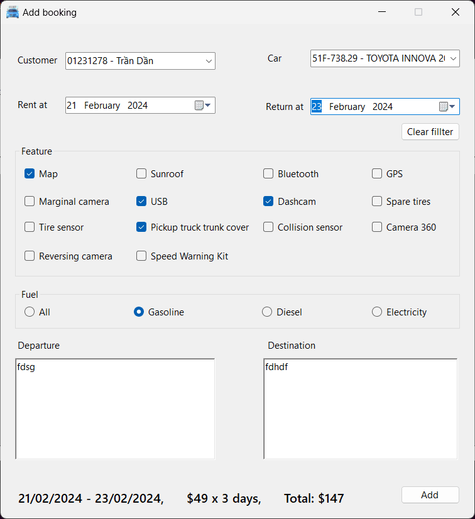Click inside the Departure text box
The height and width of the screenshot is (519, 475).
click(115, 408)
